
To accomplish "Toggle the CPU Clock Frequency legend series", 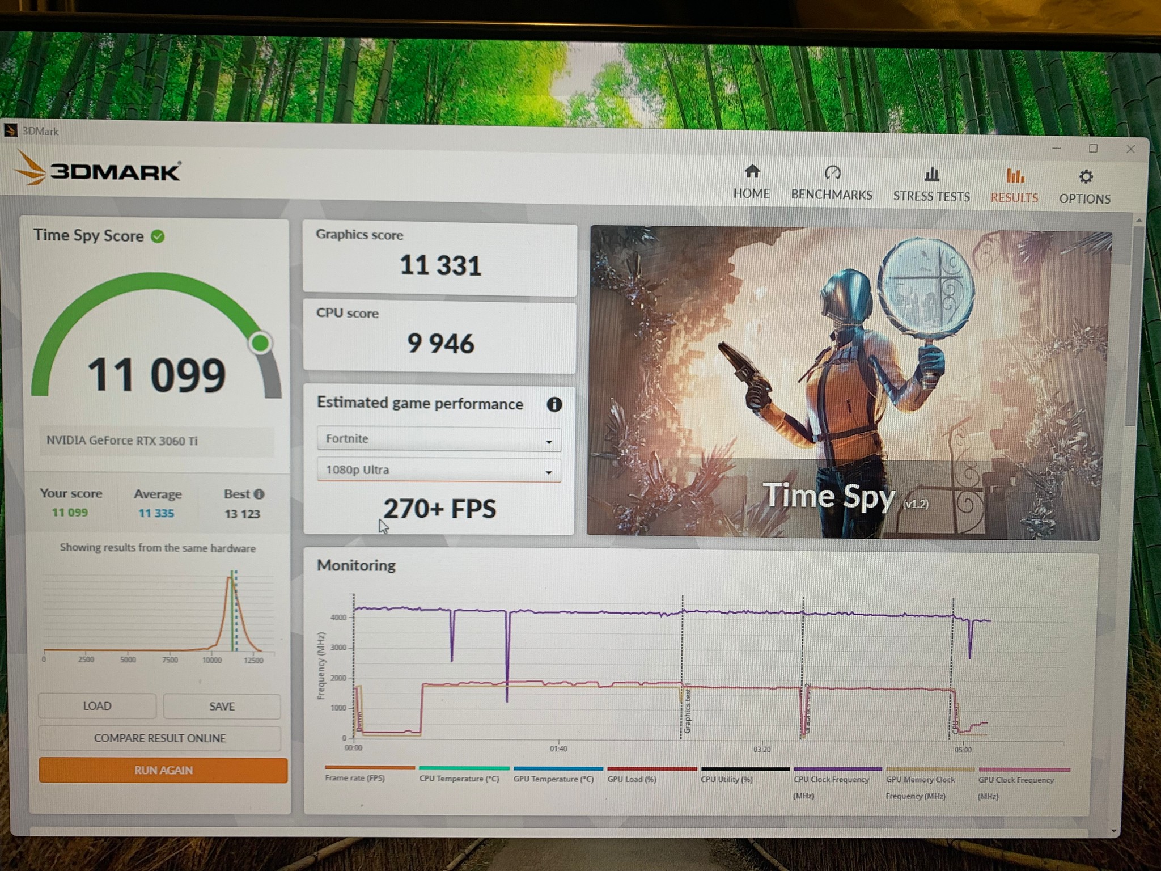I will click(x=837, y=783).
